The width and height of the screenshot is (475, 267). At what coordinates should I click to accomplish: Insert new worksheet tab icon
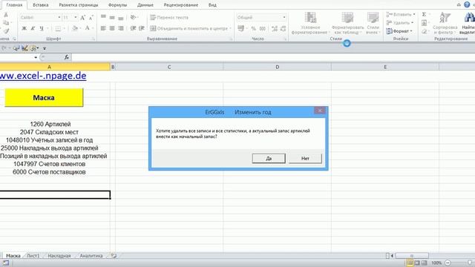(114, 256)
